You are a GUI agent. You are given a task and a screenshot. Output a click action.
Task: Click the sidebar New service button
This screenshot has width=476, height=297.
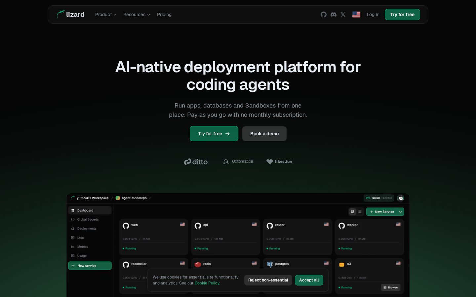(x=90, y=266)
